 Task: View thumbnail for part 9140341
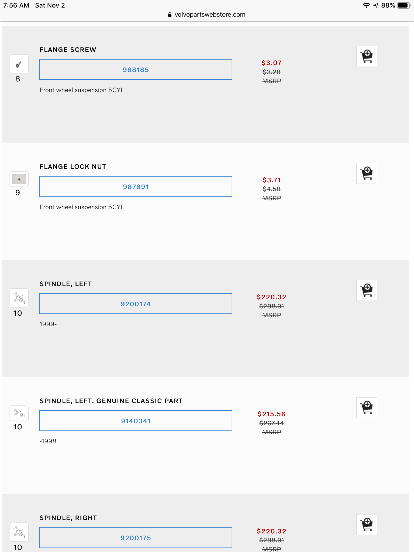(19, 413)
